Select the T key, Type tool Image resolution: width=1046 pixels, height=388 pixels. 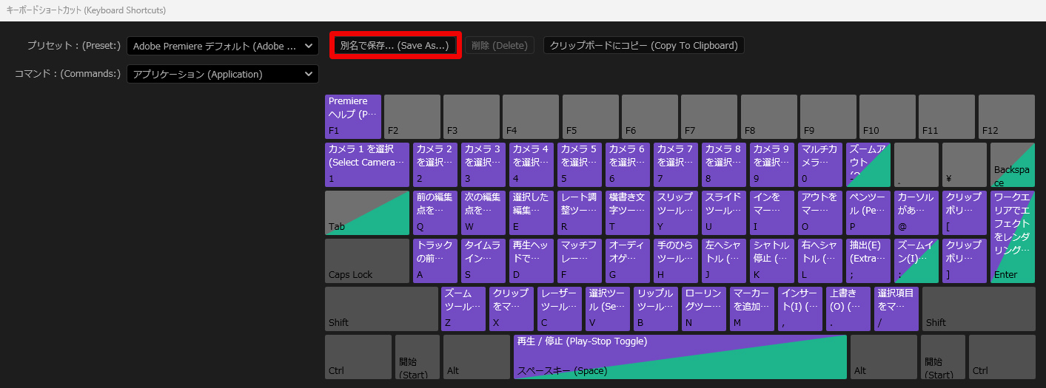point(628,213)
